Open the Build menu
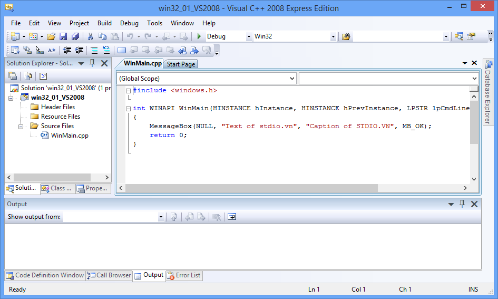 click(x=104, y=23)
